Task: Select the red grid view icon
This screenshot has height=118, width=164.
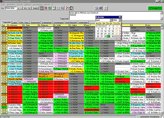Action: point(45,8)
